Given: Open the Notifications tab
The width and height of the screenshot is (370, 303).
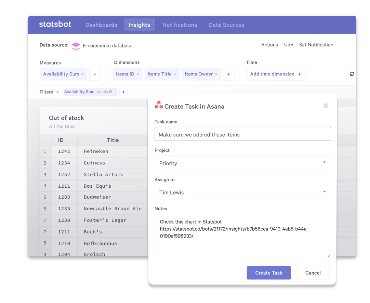Looking at the screenshot, I should pos(180,25).
